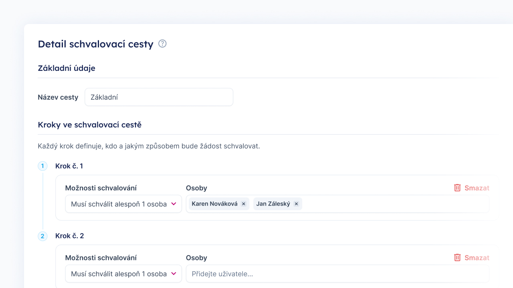Click the Krok č. 1 step label
Image resolution: width=513 pixels, height=288 pixels.
click(70, 166)
